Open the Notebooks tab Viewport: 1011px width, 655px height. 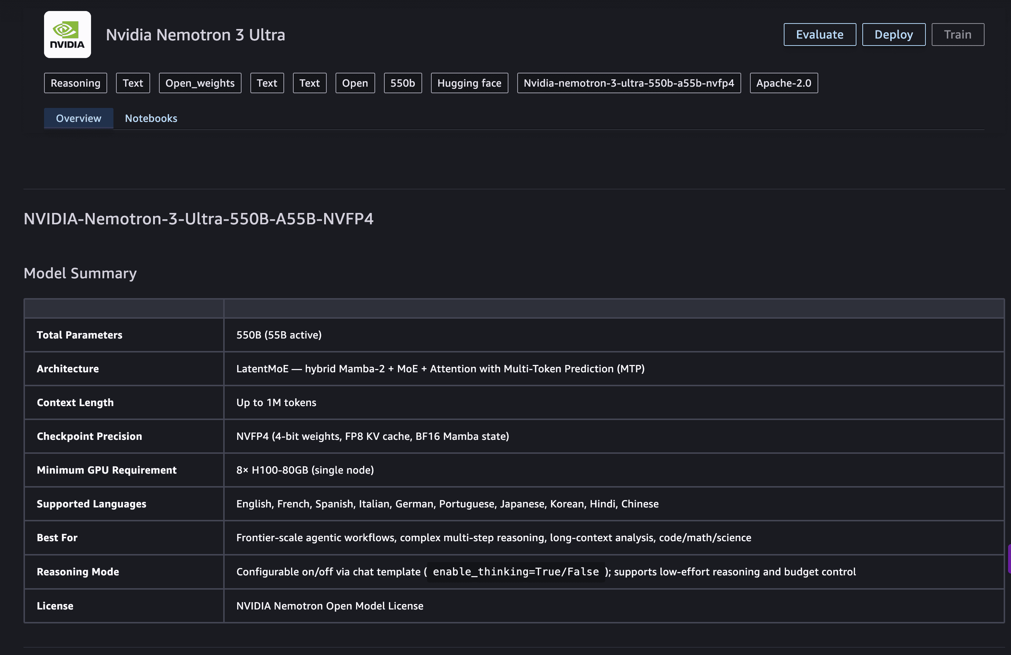[151, 118]
